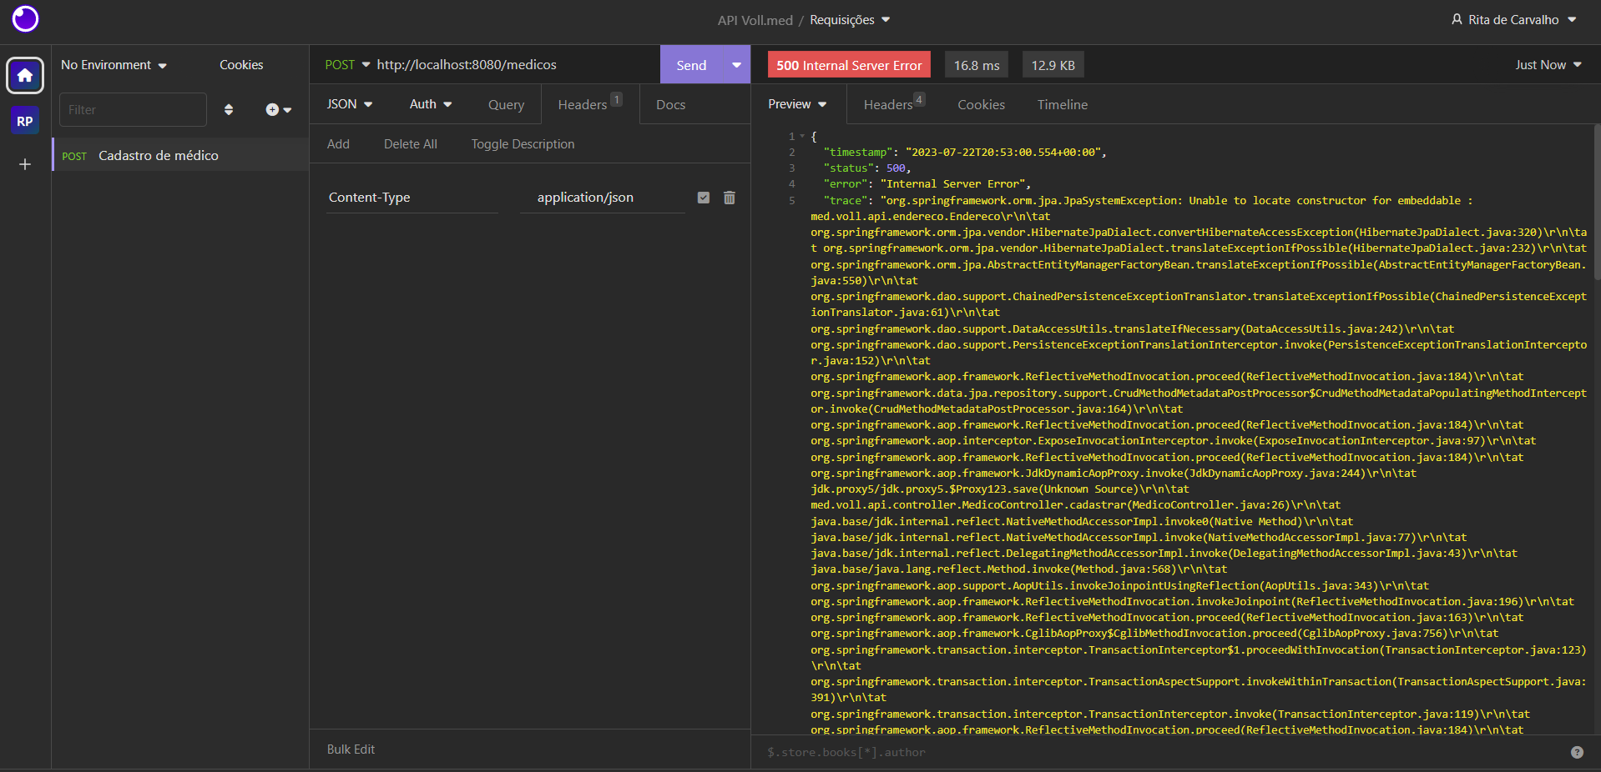Open sort order icon beside filter

[x=229, y=109]
